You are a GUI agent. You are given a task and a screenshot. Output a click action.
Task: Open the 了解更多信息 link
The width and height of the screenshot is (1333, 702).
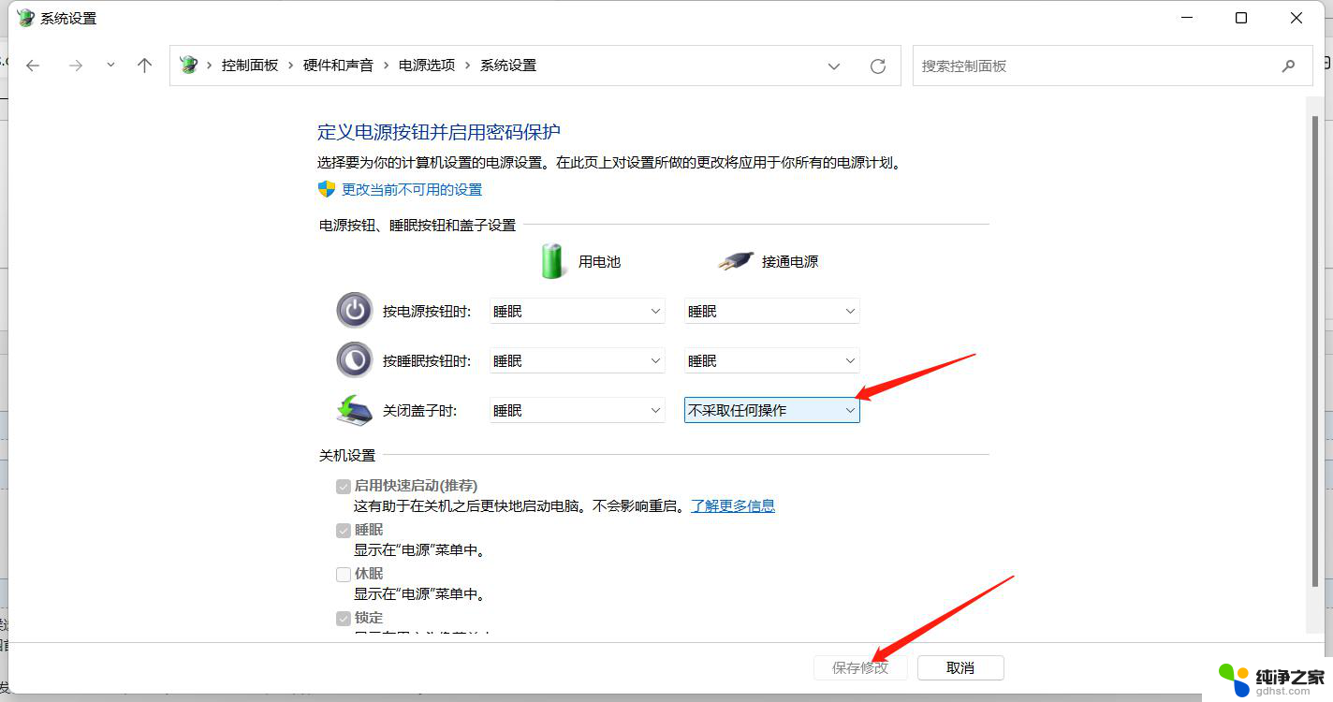click(733, 505)
